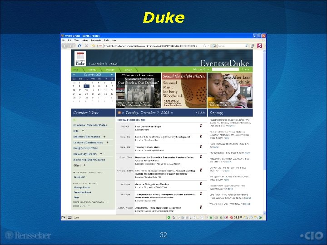Open the search engine selector dropdown
The height and width of the screenshot is (245, 327).
(x=214, y=46)
